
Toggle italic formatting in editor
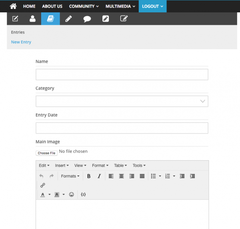click(x=99, y=176)
